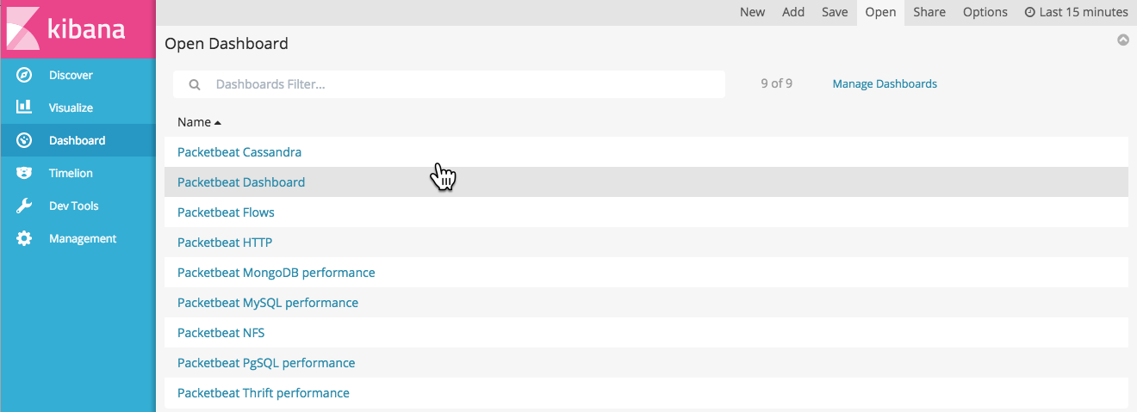Click the search magnifier icon
The image size is (1137, 412).
(196, 84)
